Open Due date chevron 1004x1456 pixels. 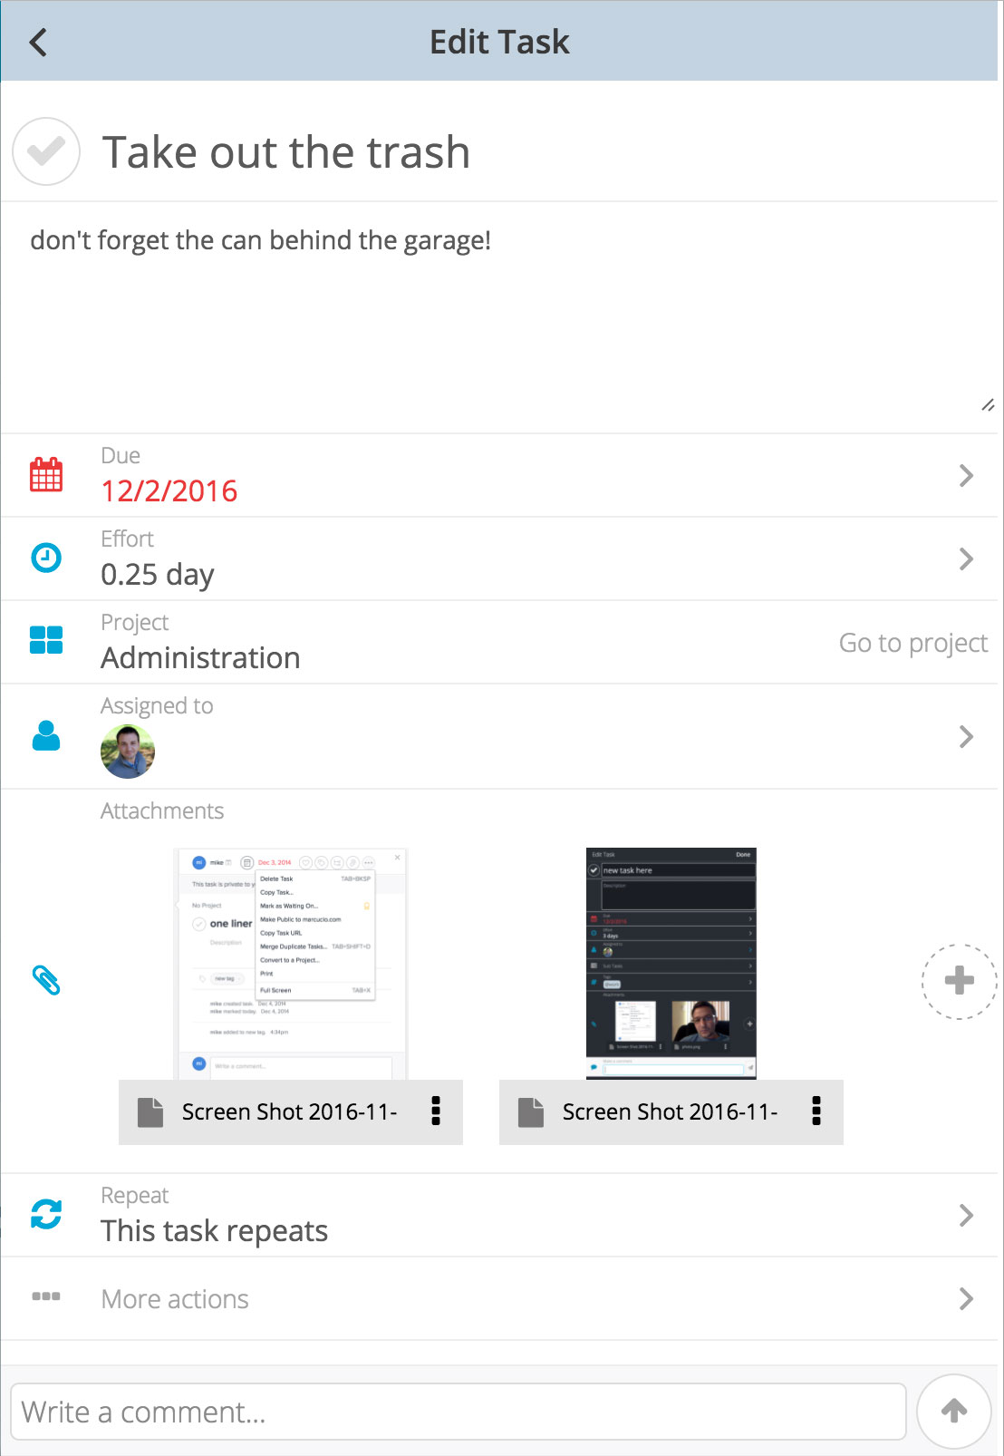click(x=966, y=475)
